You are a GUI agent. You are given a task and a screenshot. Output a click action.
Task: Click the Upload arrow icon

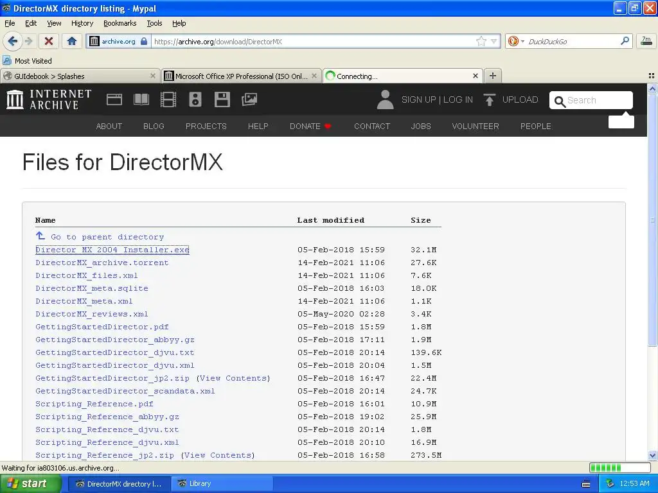pyautogui.click(x=489, y=99)
